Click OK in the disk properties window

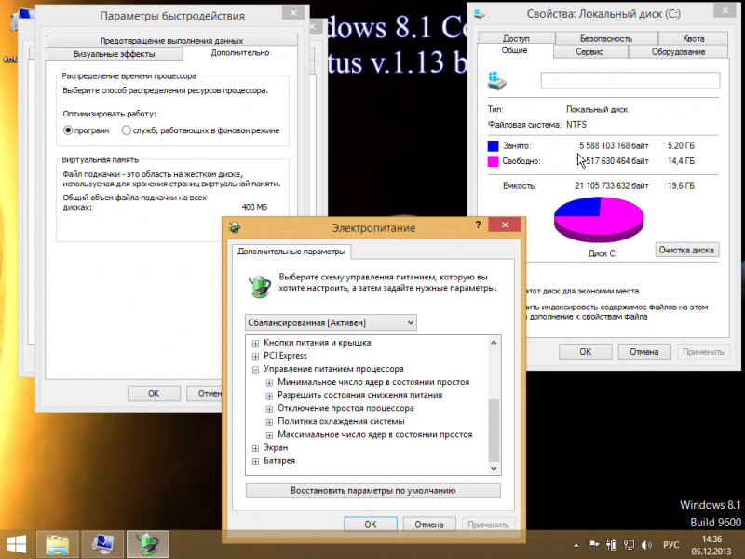point(586,352)
